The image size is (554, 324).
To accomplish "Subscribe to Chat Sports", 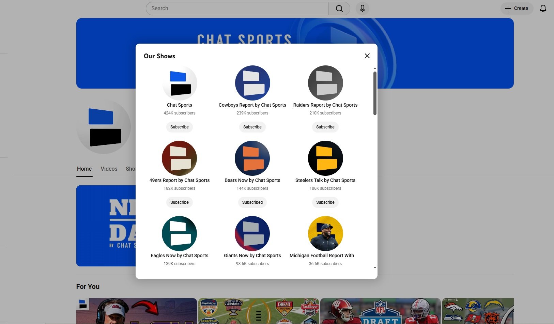I will click(x=180, y=127).
